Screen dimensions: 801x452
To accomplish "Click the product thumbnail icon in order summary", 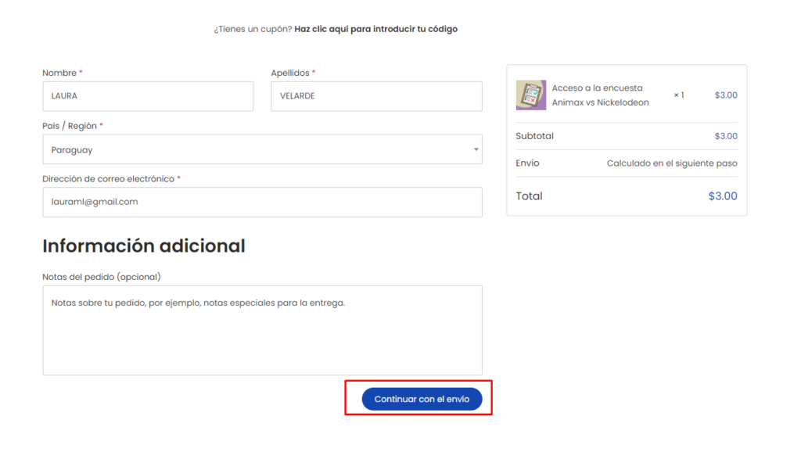I will pyautogui.click(x=531, y=95).
